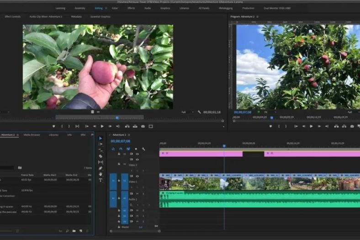Open timeline wrench display settings
The image size is (360, 240).
click(143, 149)
